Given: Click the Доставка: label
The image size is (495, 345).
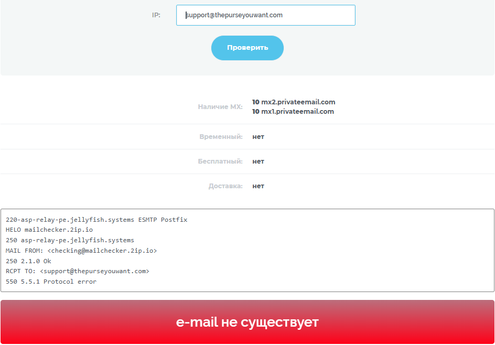Looking at the screenshot, I should click(225, 186).
